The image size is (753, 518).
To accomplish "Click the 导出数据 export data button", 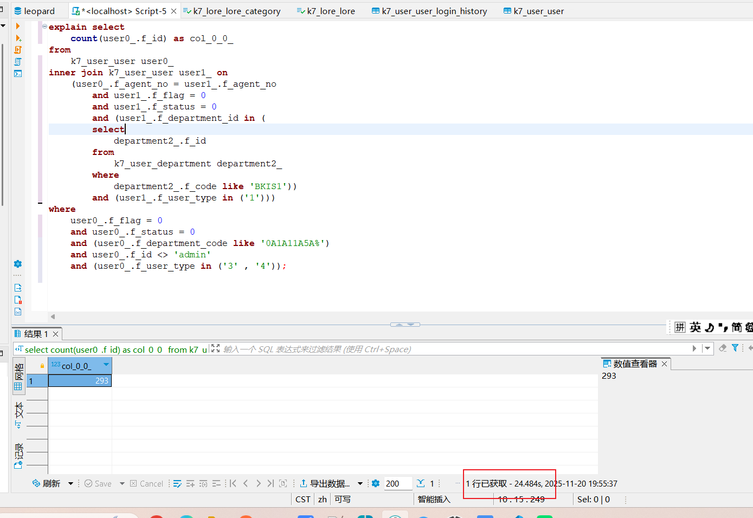I will click(x=325, y=483).
